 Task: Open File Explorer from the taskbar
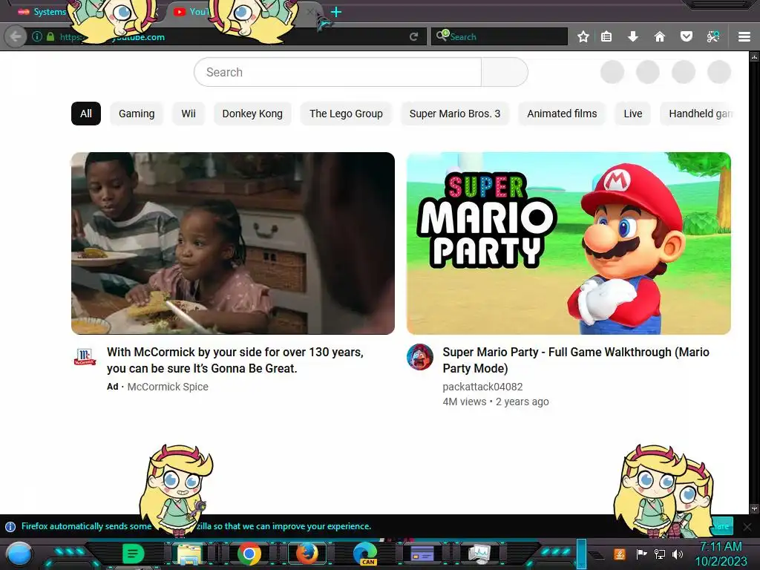pos(189,554)
